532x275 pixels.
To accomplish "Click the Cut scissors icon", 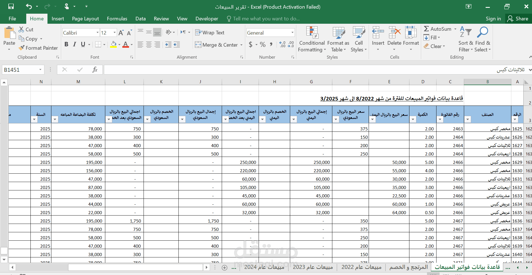I will [21, 29].
